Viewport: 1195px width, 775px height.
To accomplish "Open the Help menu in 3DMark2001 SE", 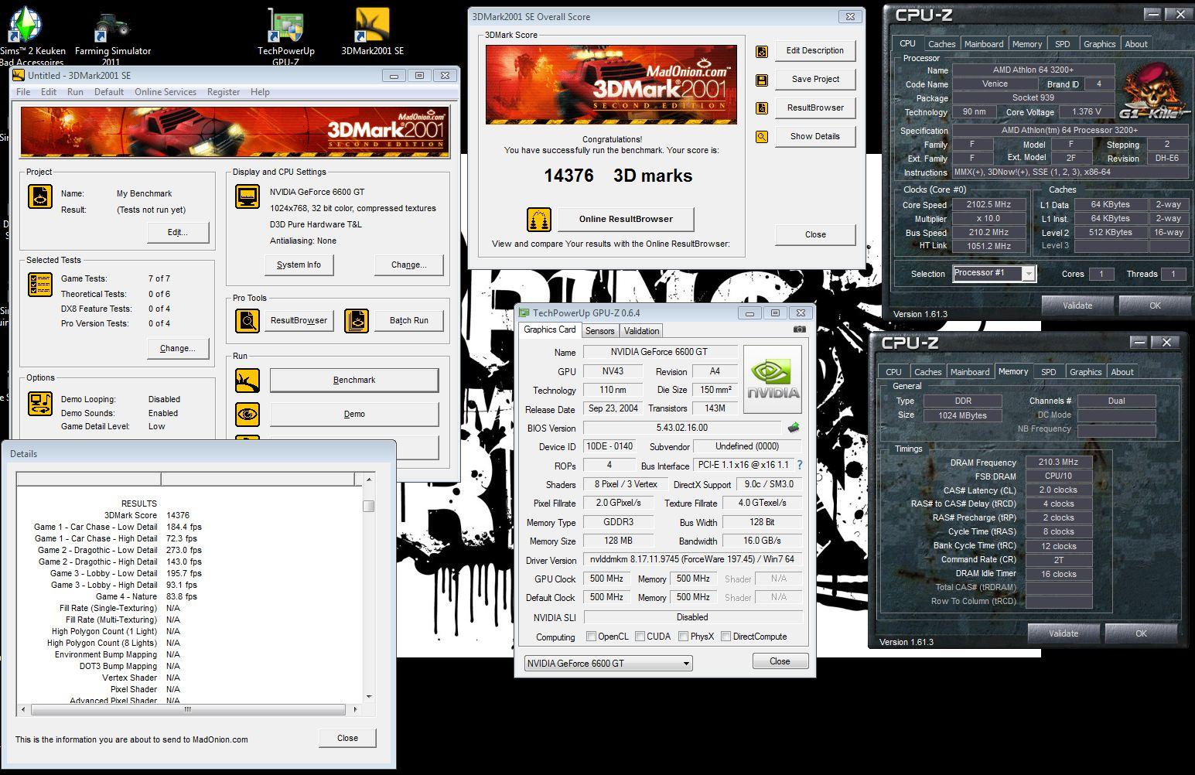I will pyautogui.click(x=260, y=92).
